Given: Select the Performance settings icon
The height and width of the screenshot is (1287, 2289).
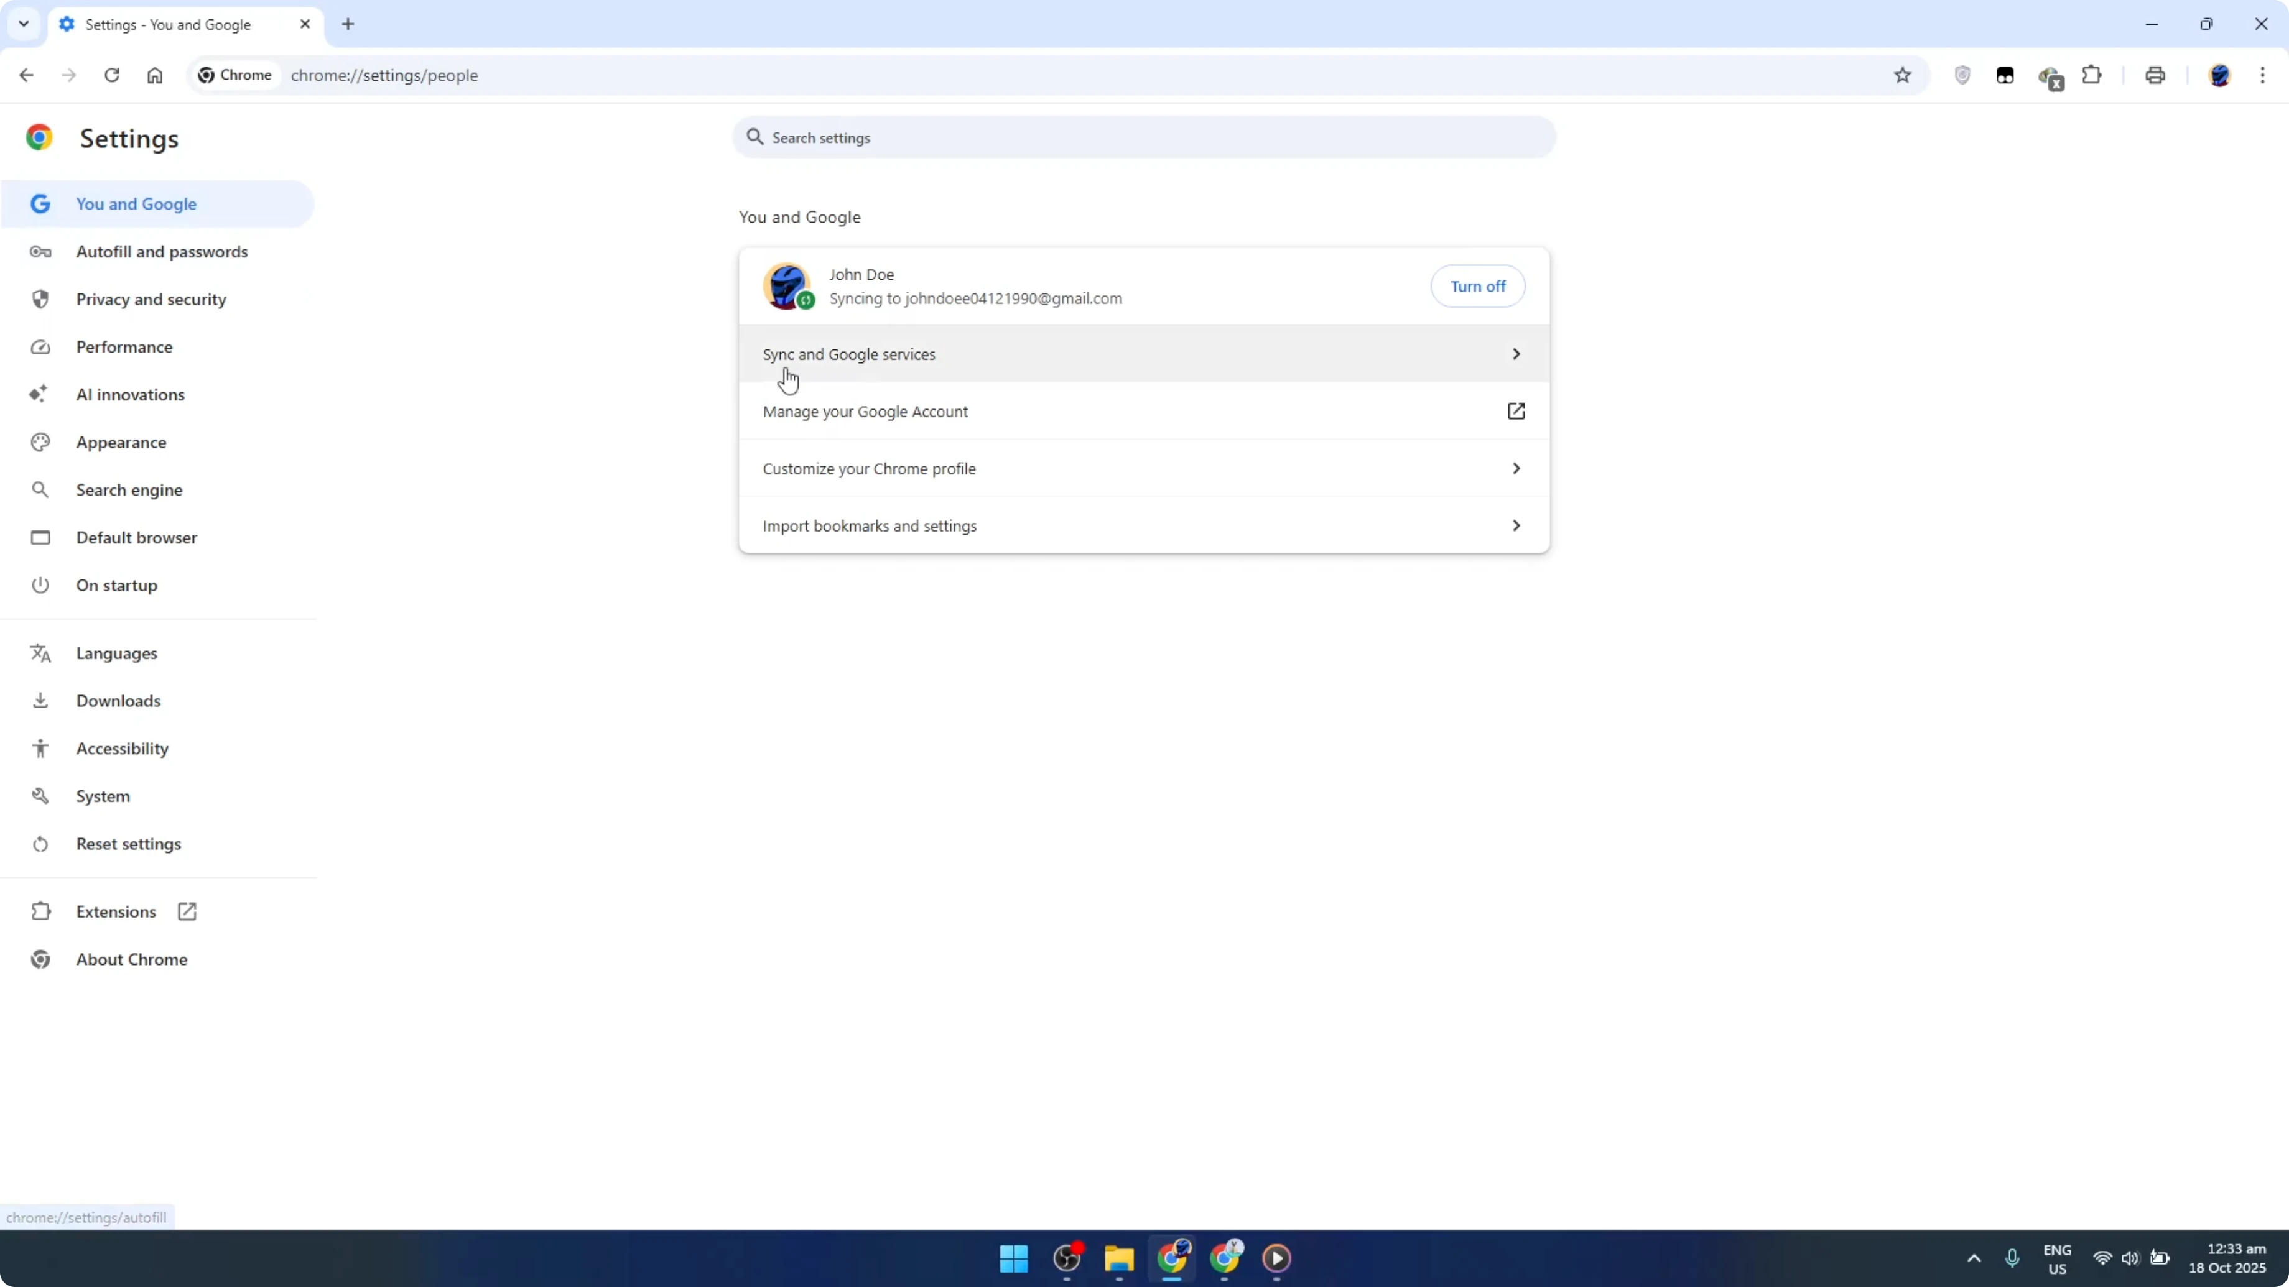Looking at the screenshot, I should pyautogui.click(x=40, y=346).
